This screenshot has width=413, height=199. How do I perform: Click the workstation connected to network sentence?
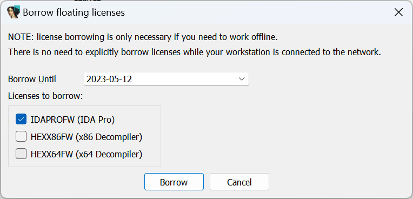[x=195, y=52]
